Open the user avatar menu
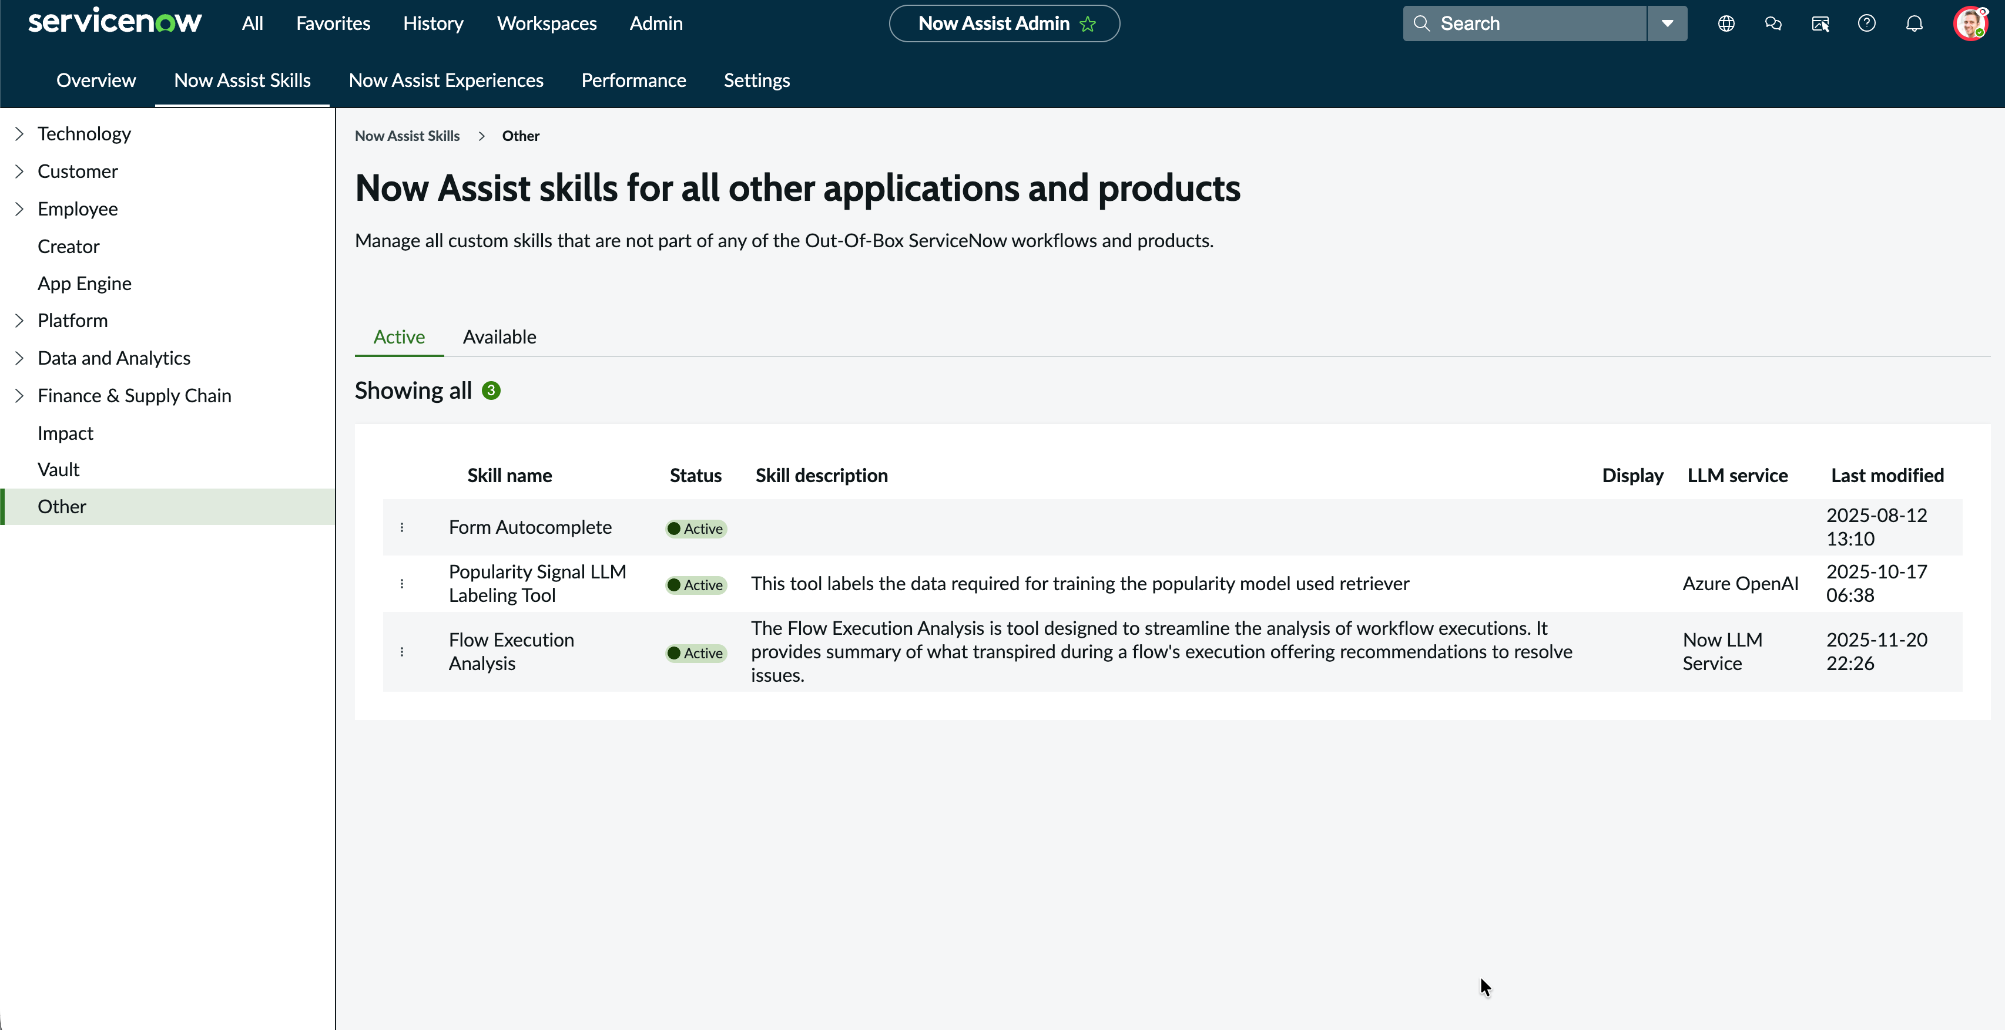 tap(1970, 23)
